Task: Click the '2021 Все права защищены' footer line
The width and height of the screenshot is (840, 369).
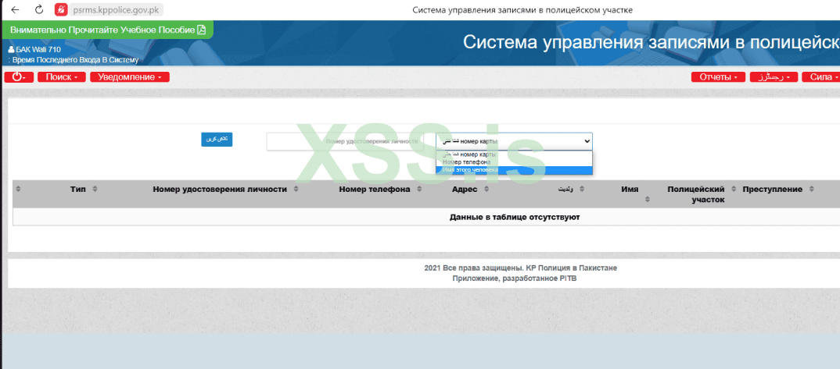Action: pyautogui.click(x=520, y=268)
